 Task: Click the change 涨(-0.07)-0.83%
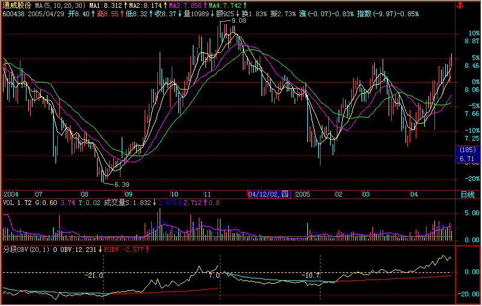click(327, 14)
